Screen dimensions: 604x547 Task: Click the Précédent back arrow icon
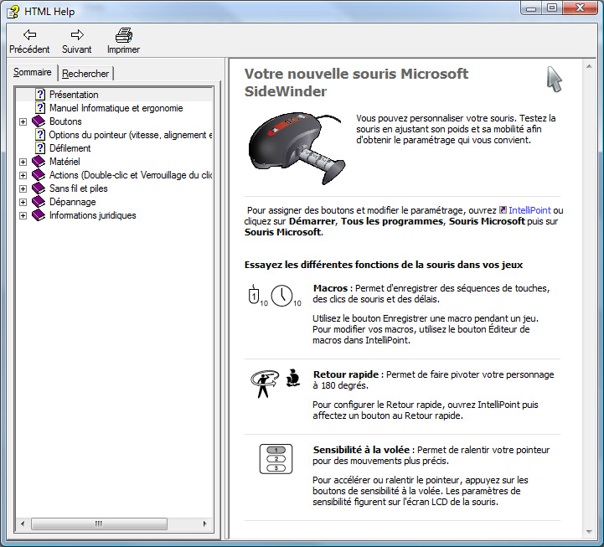coord(29,34)
